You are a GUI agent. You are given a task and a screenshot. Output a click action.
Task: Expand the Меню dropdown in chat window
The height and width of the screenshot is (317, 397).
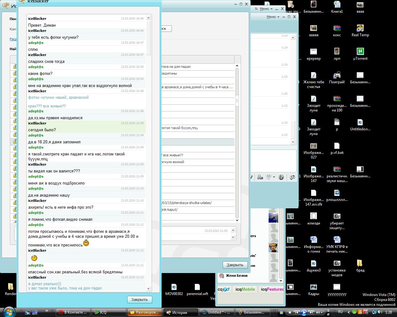coord(273,17)
